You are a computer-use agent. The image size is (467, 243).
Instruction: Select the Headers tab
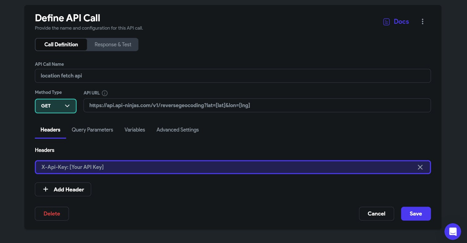50,130
